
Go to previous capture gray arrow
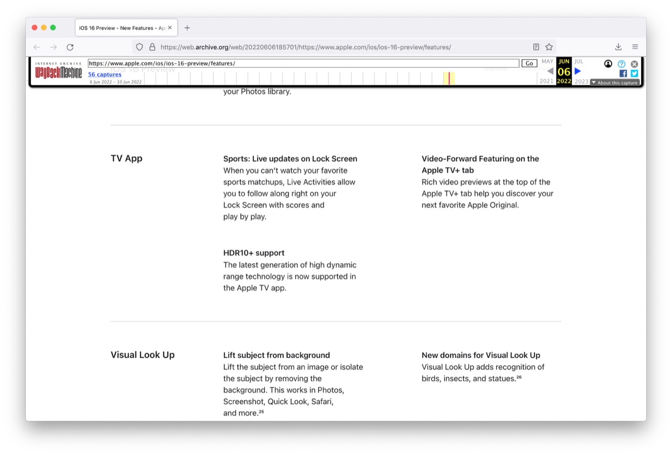click(x=550, y=71)
